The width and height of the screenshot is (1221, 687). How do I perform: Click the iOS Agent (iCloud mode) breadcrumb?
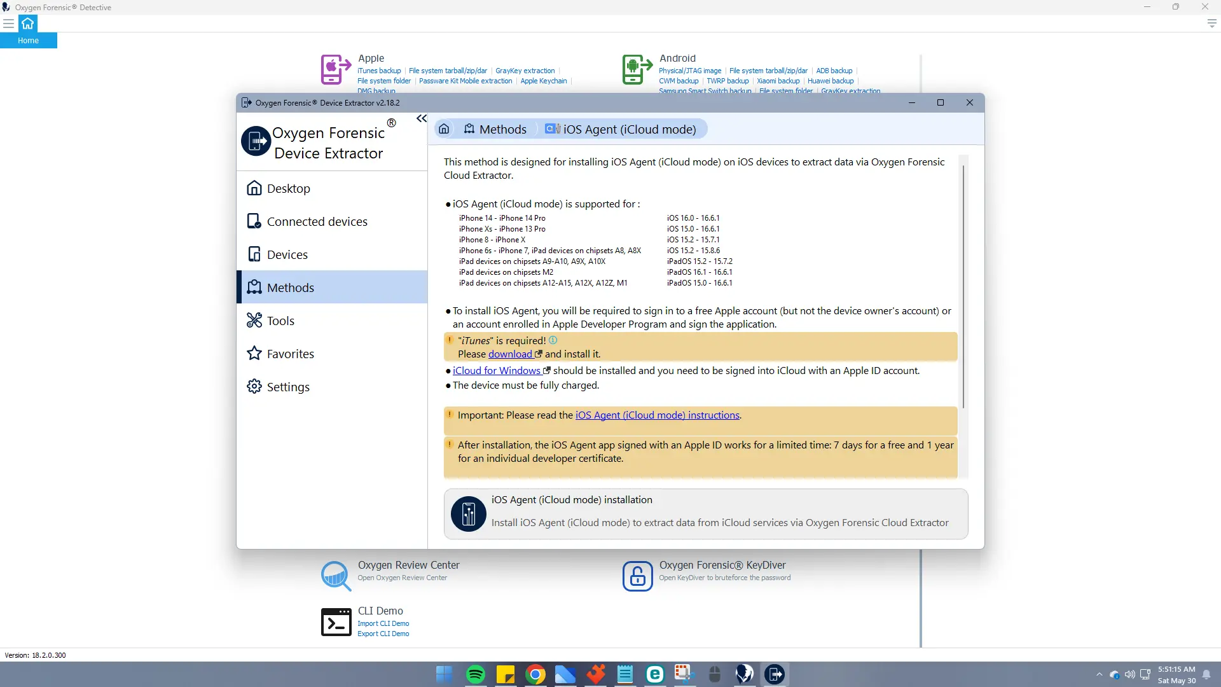pos(621,129)
